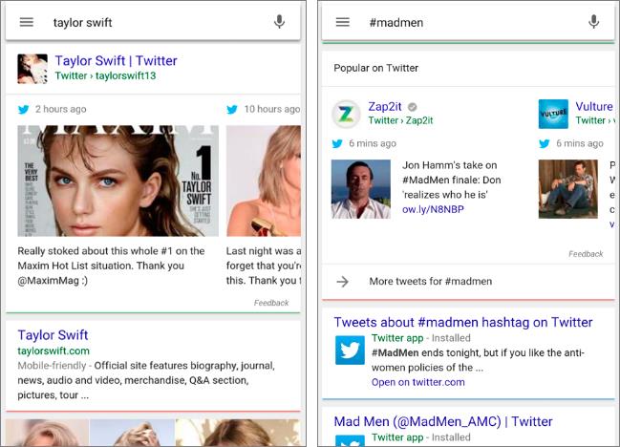Tap microphone icon in #madmen search bar

pyautogui.click(x=593, y=22)
